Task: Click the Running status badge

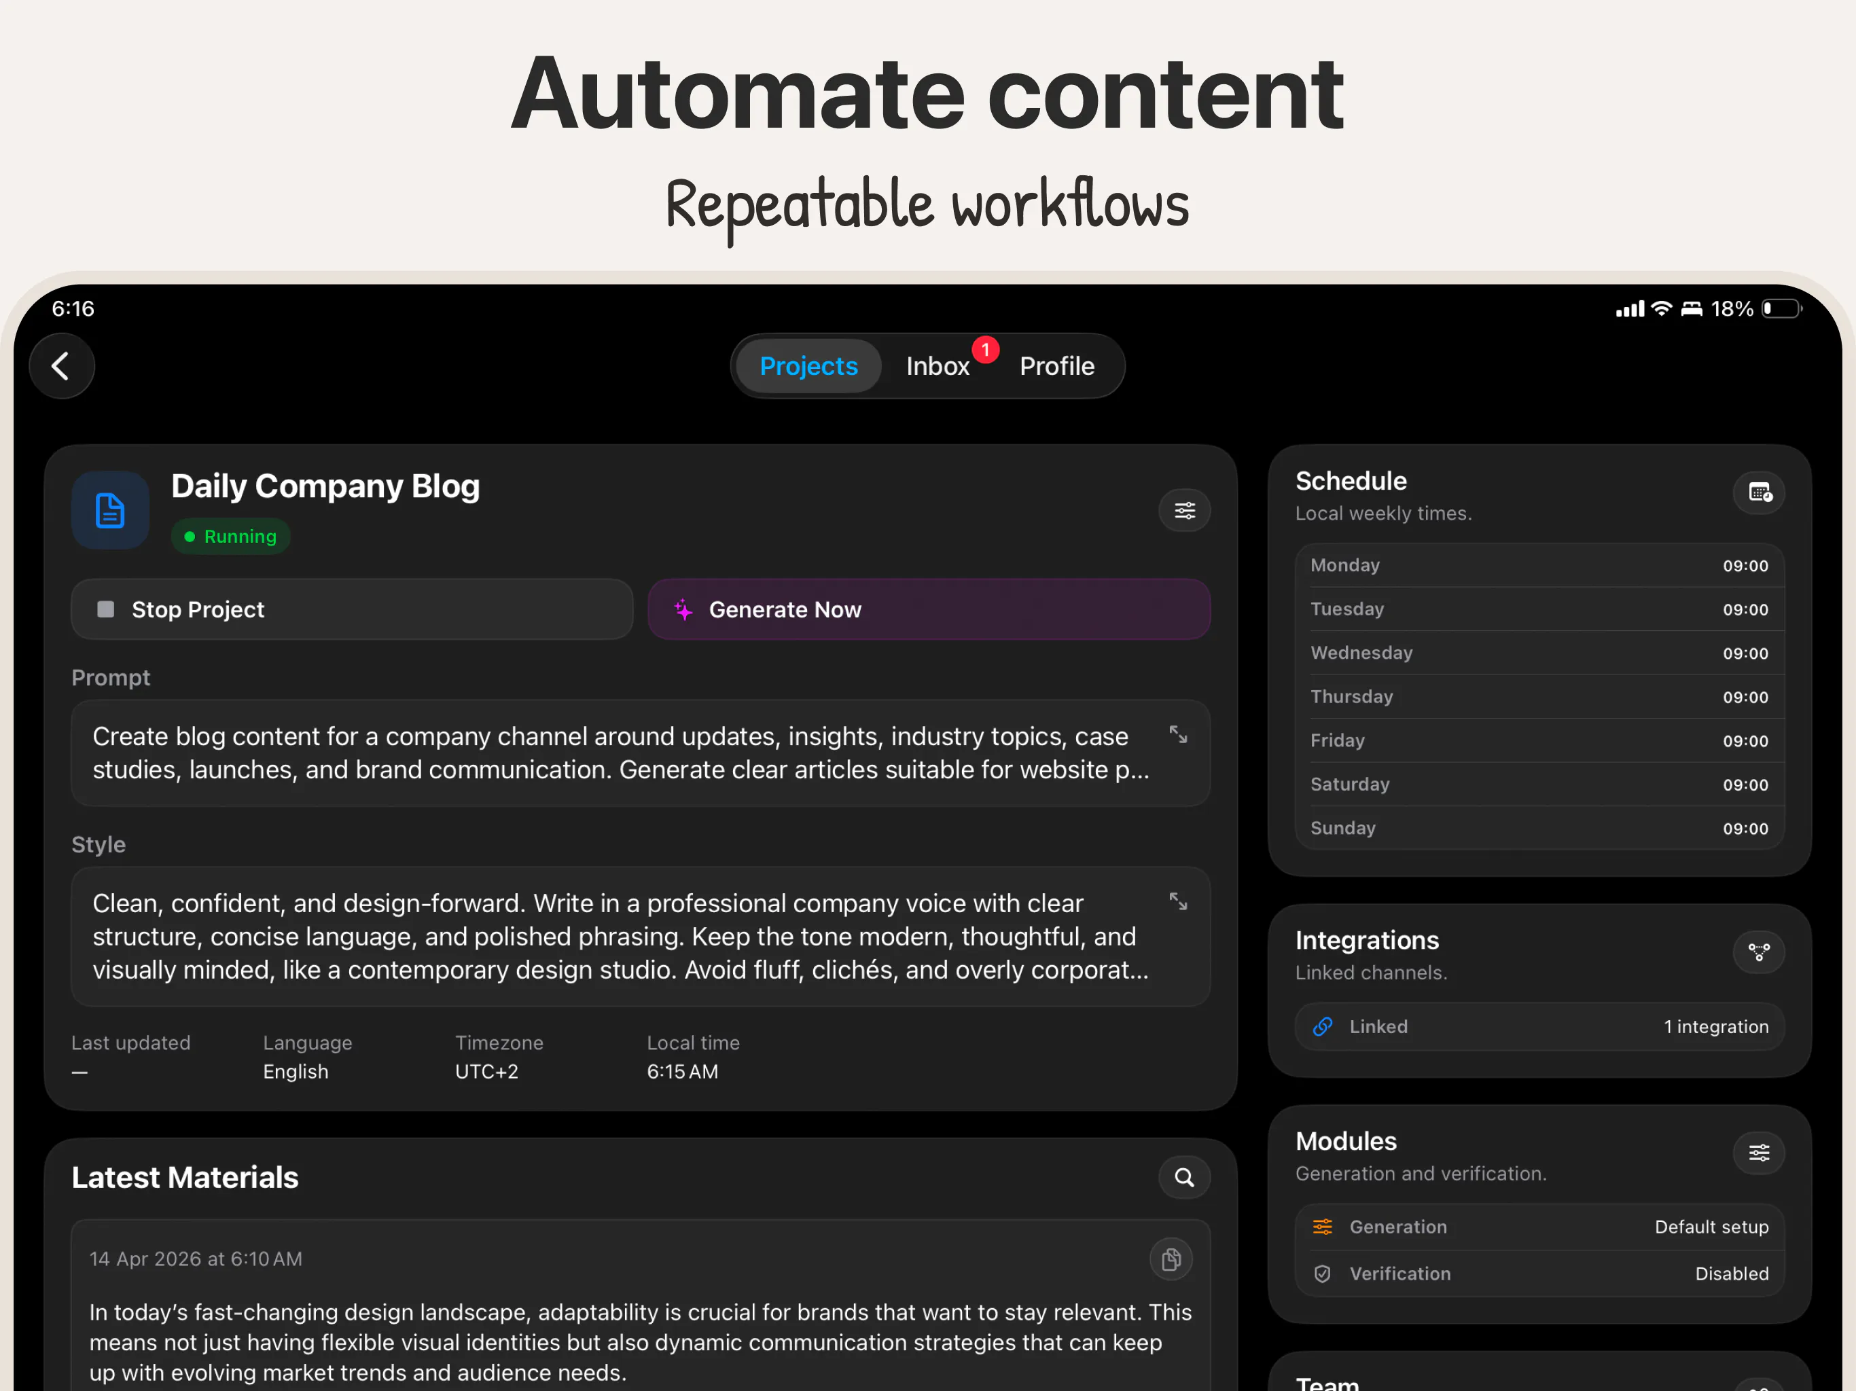Action: 231,536
